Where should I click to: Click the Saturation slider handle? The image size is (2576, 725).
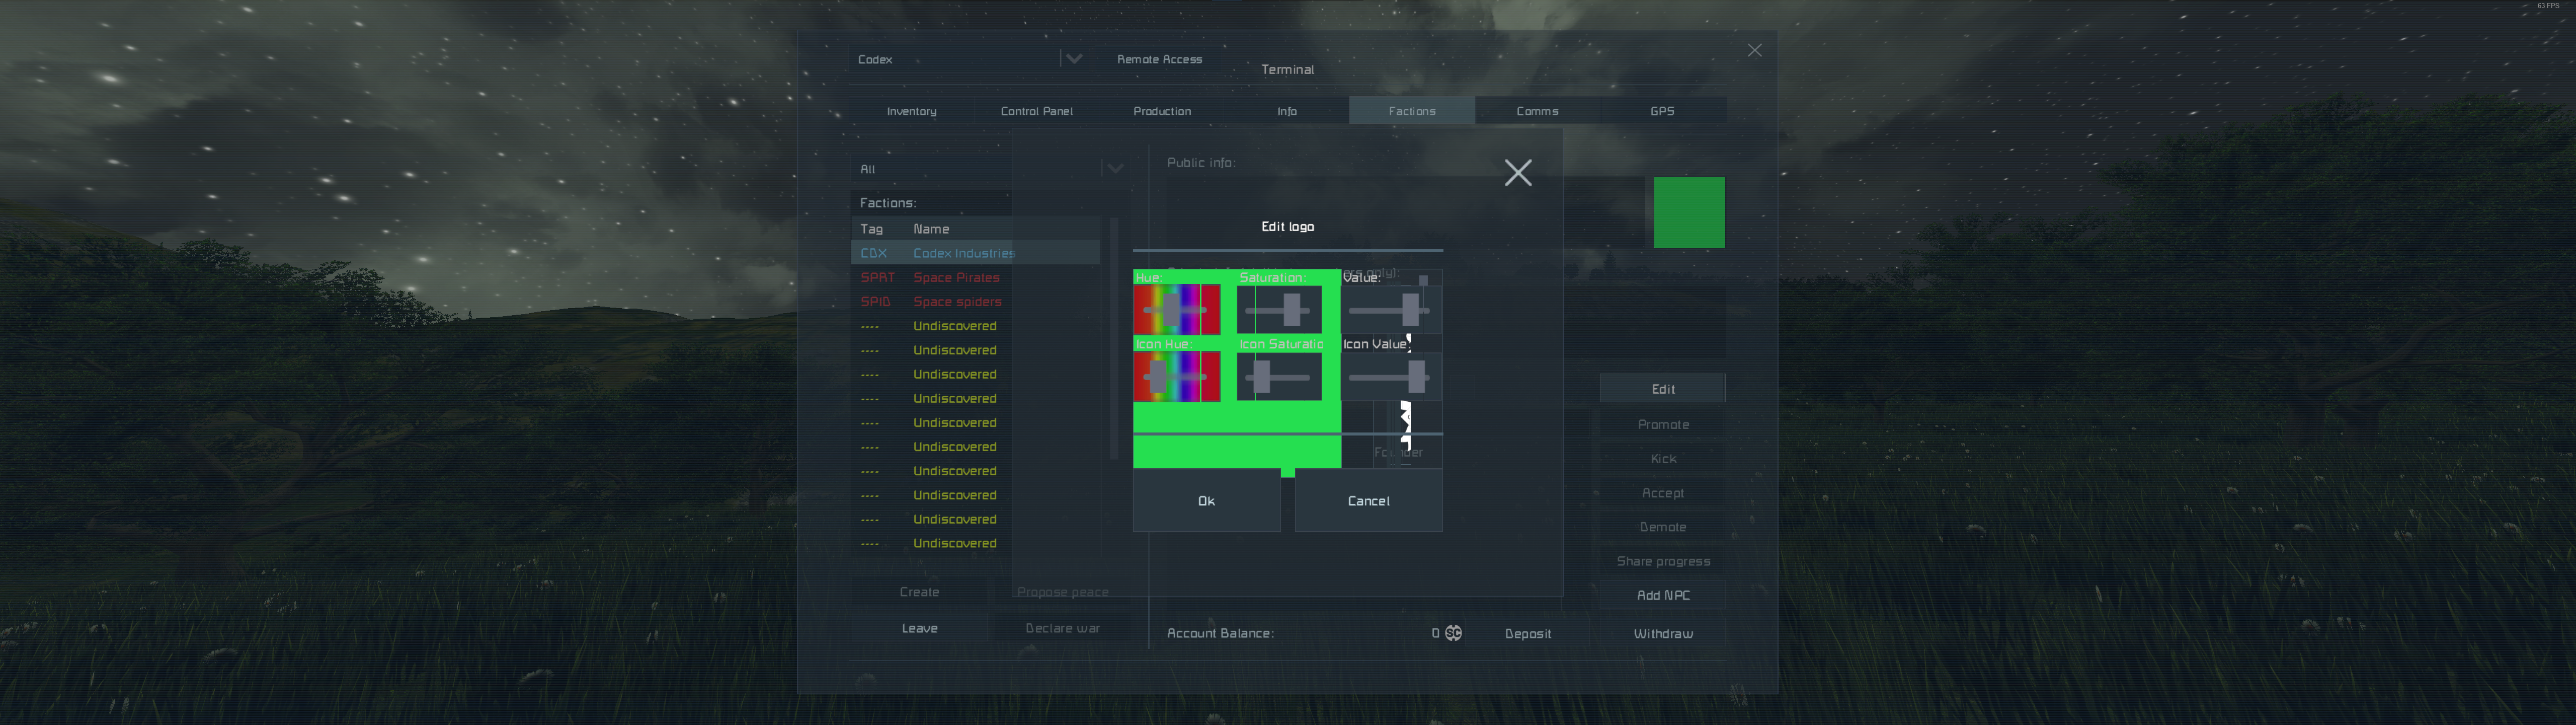click(x=1291, y=311)
